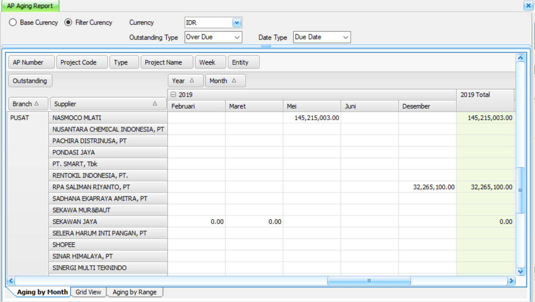Switch to the Aging by Month tab

(42, 292)
